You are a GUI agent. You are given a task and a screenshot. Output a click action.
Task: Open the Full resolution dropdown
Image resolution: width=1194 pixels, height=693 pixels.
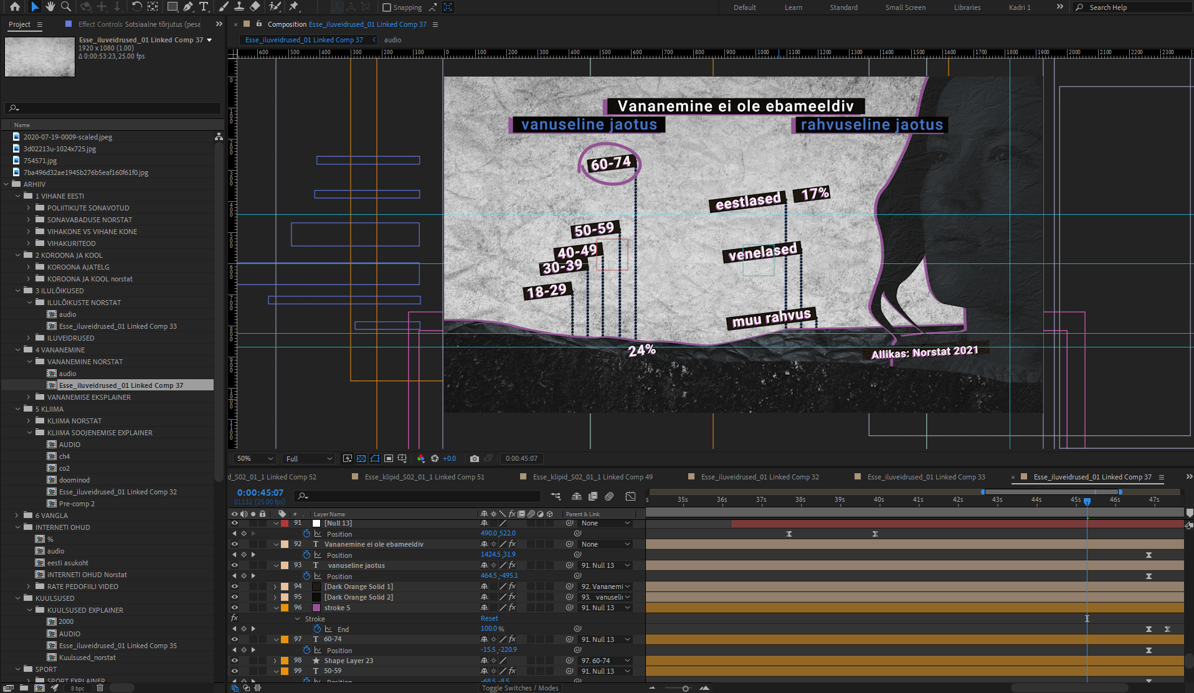309,459
